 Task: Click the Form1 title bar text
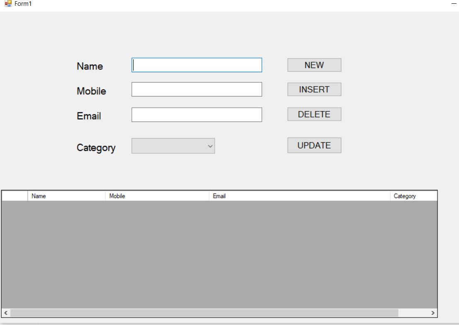coord(20,4)
